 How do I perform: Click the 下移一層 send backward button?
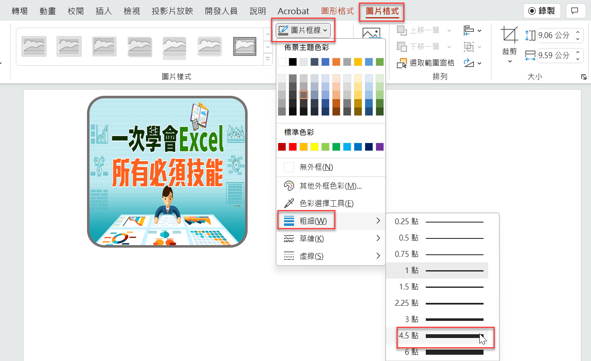tap(418, 47)
